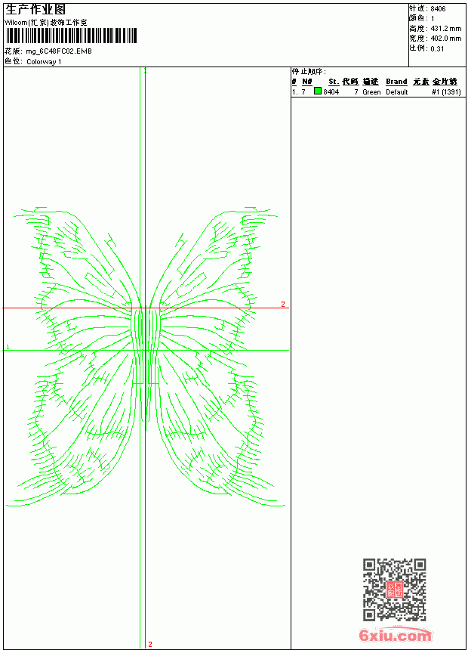Click the 431.2 mm height value
The image size is (468, 650).
446,29
